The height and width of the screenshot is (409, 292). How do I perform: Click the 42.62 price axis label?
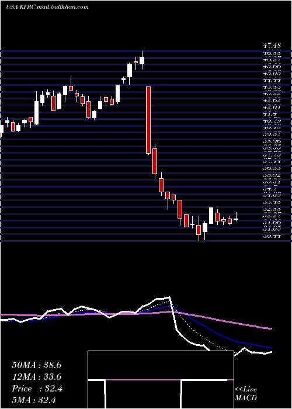pyautogui.click(x=273, y=100)
